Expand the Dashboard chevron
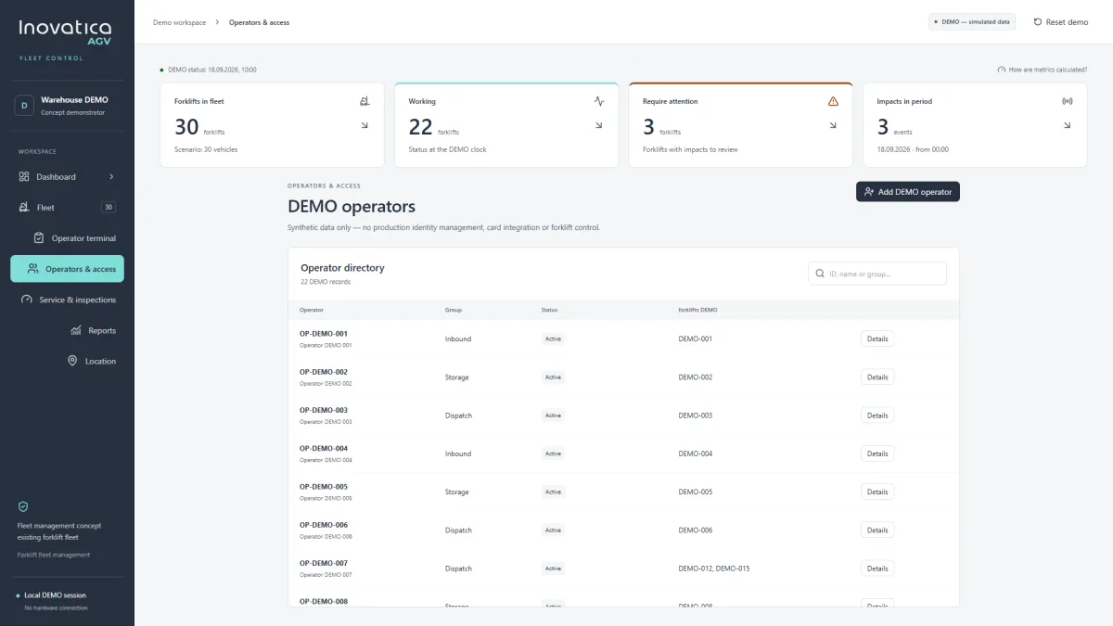 click(x=111, y=176)
